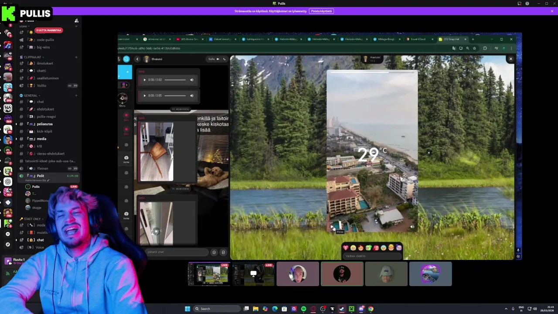Switch to the Snapchat browser tab
The height and width of the screenshot is (314, 558).
pyautogui.click(x=453, y=39)
